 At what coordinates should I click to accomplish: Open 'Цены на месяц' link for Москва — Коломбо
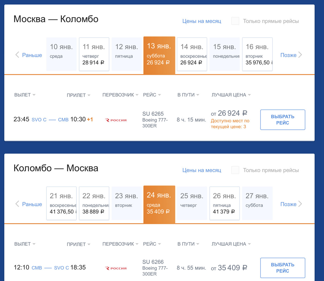[x=202, y=21]
